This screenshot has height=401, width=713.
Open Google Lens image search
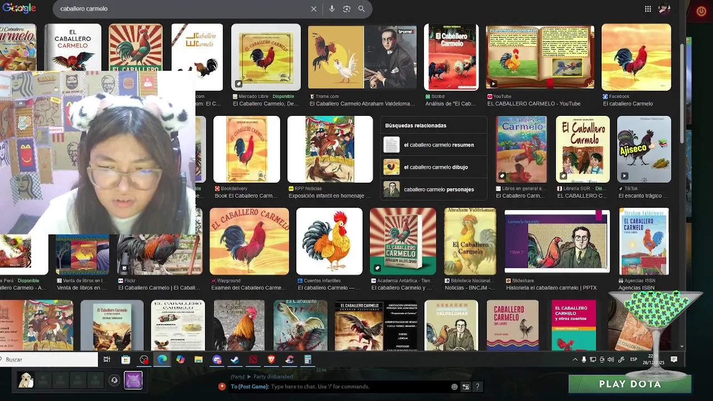(x=346, y=9)
